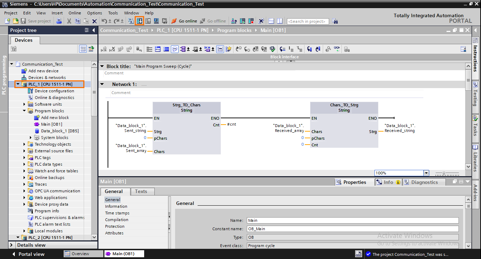The width and height of the screenshot is (481, 259).
Task: Open Time stamps in properties navigation
Action: [x=117, y=213]
